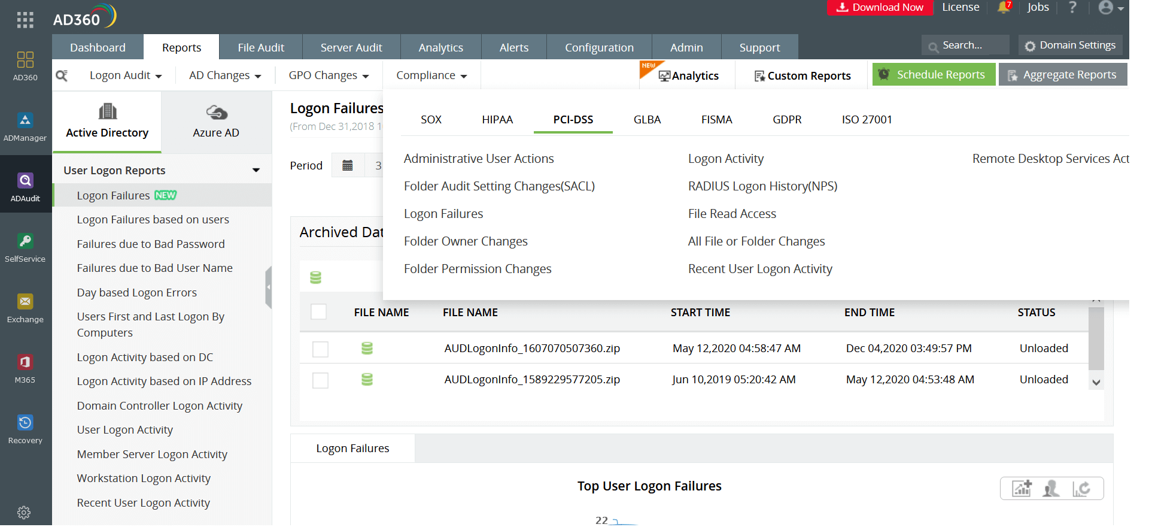Open the Jobs link
This screenshot has height=527, width=1149.
(x=1038, y=7)
